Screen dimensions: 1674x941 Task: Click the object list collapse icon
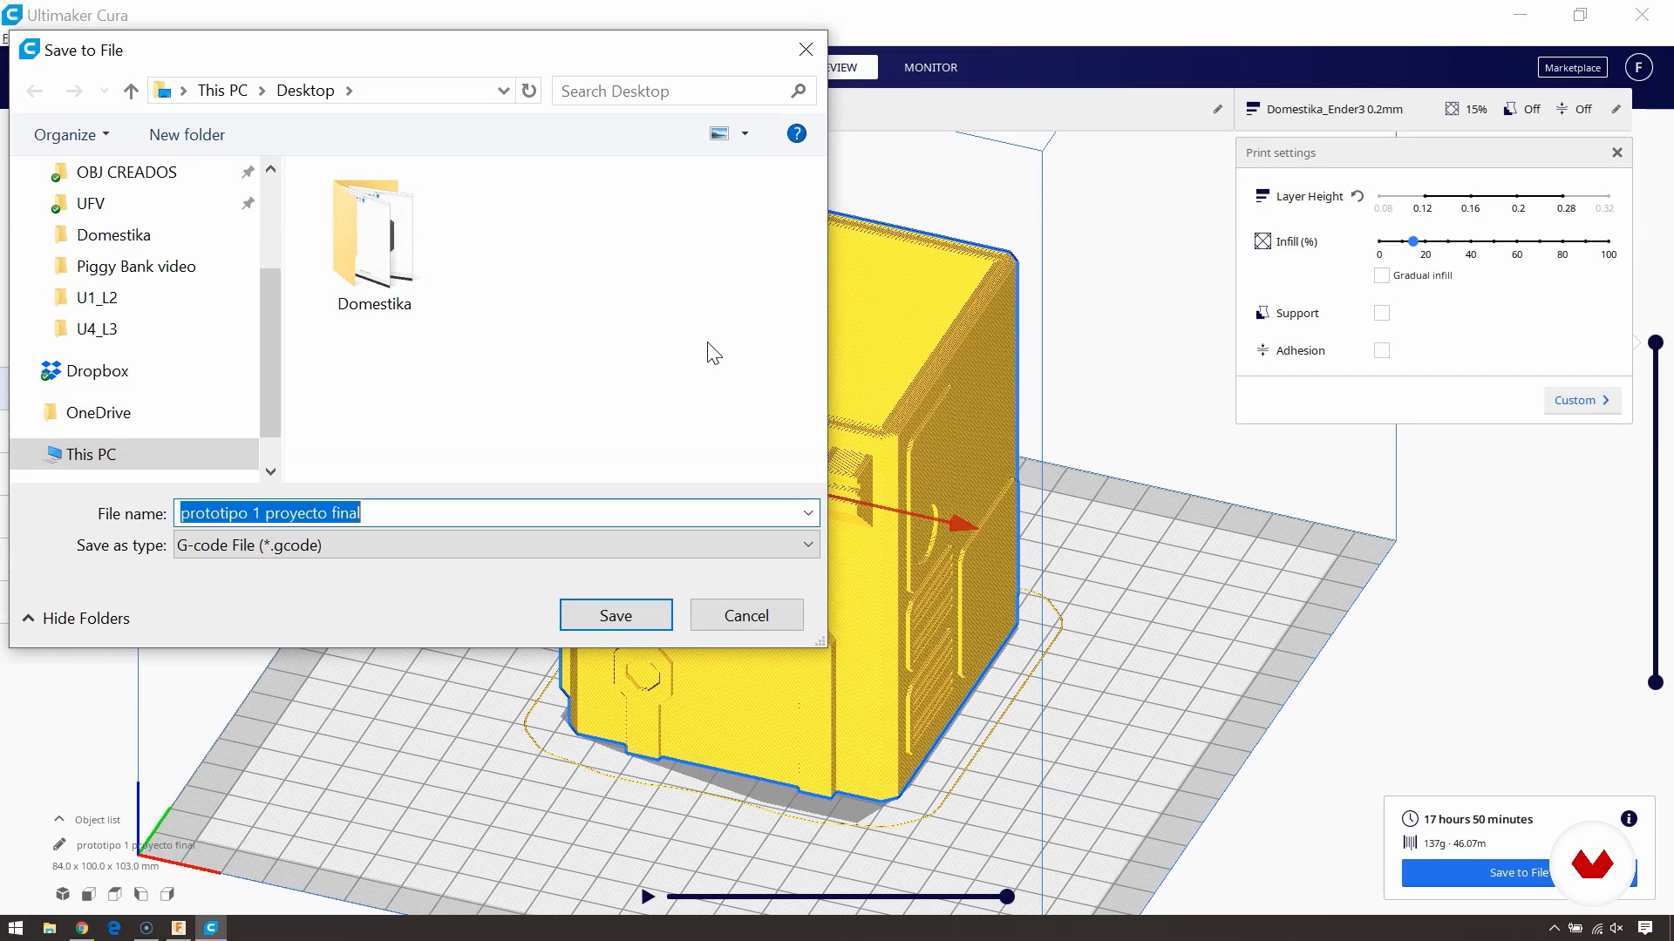click(x=58, y=818)
